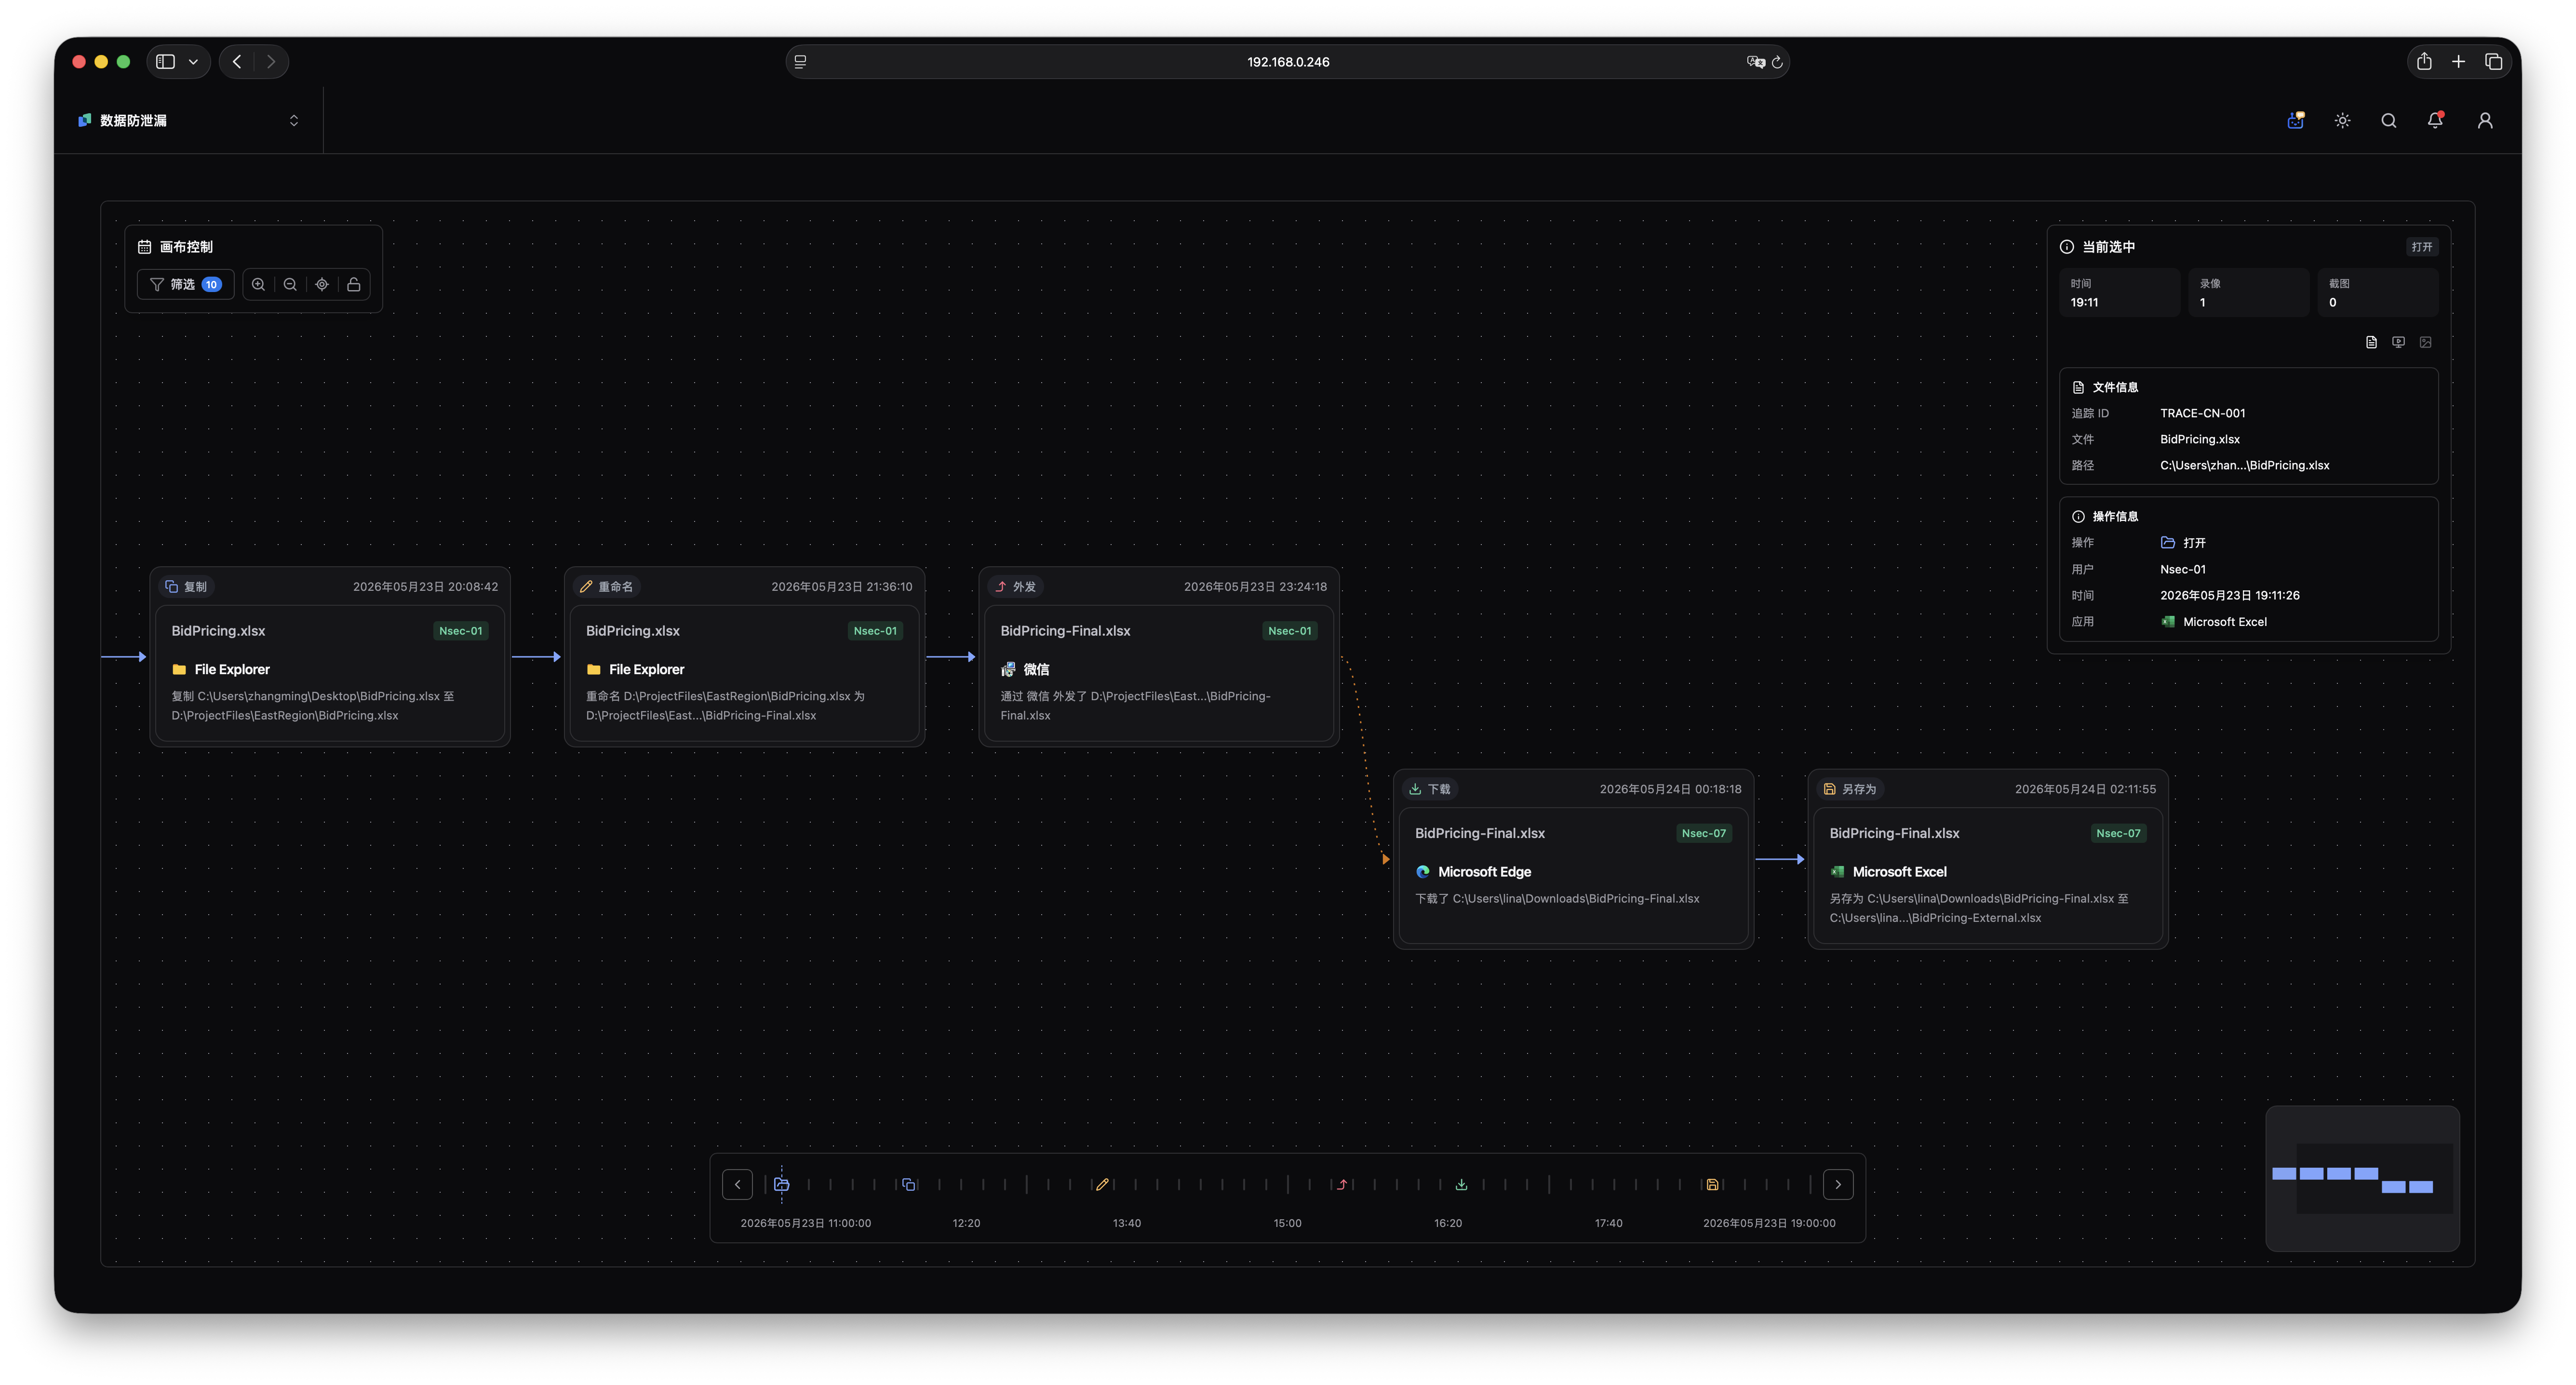Click the 微信 app icon on the send card

click(x=1008, y=669)
